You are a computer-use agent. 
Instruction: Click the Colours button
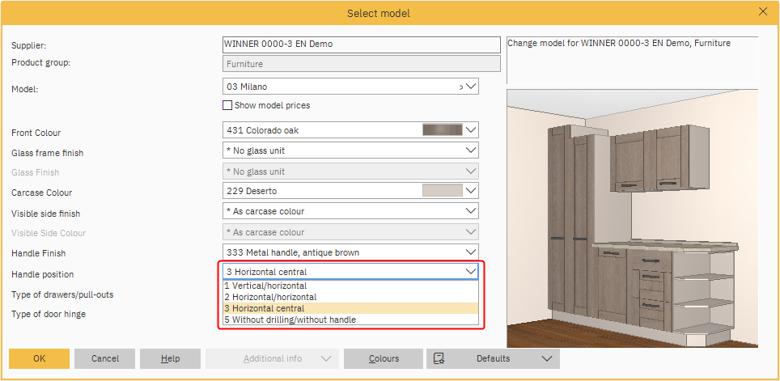tap(384, 358)
